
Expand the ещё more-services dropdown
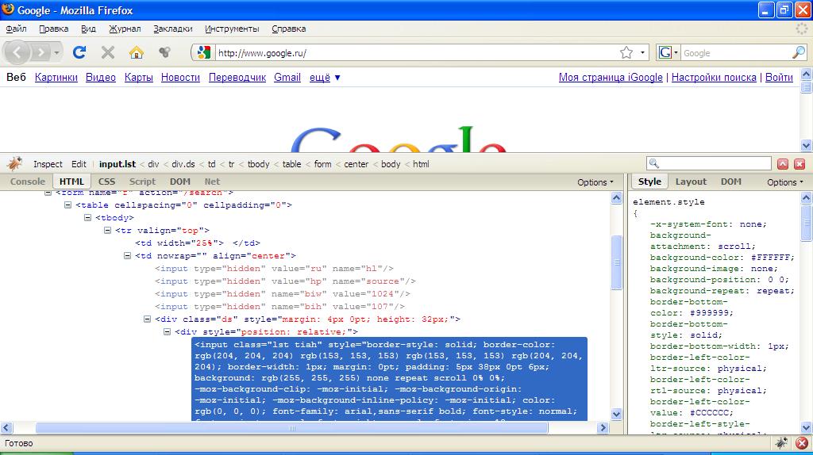(325, 78)
